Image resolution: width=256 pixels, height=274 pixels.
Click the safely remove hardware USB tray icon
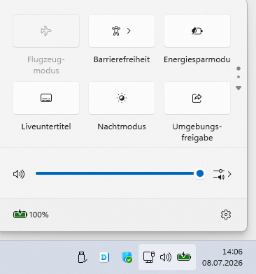pyautogui.click(x=82, y=257)
